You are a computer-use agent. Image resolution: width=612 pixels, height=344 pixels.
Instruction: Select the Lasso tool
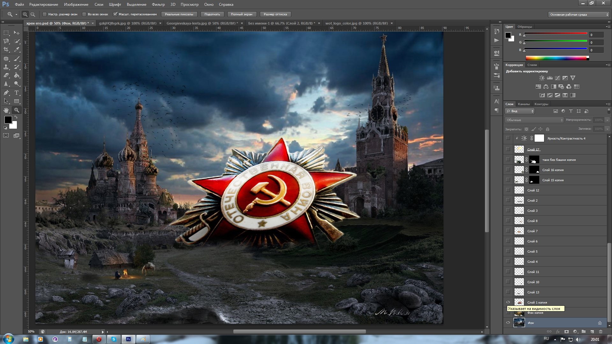pos(6,41)
